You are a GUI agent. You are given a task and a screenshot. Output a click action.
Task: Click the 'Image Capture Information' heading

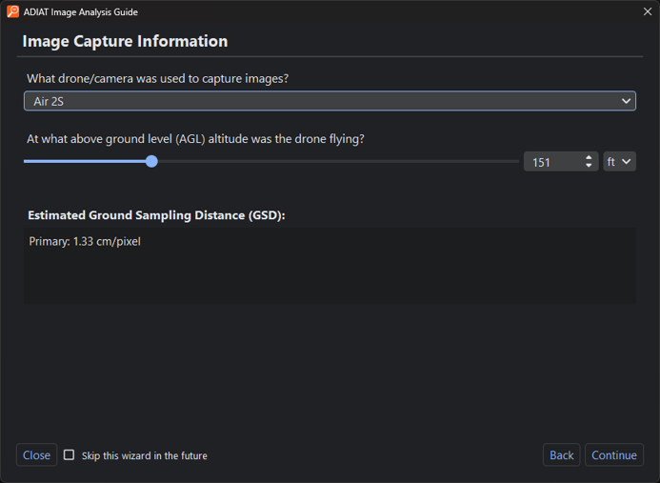point(125,42)
